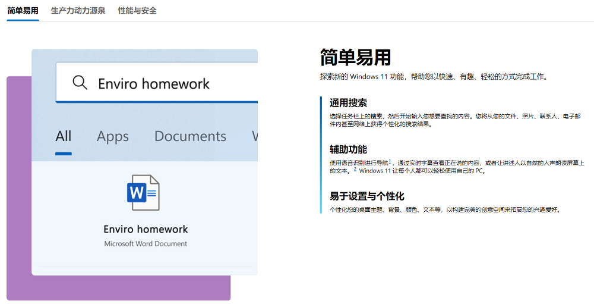Expand the 通用搜索 section heading
The height and width of the screenshot is (304, 594).
point(348,103)
